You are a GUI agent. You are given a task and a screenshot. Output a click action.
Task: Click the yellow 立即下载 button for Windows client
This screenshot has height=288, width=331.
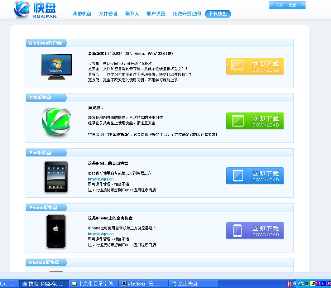pos(255,66)
